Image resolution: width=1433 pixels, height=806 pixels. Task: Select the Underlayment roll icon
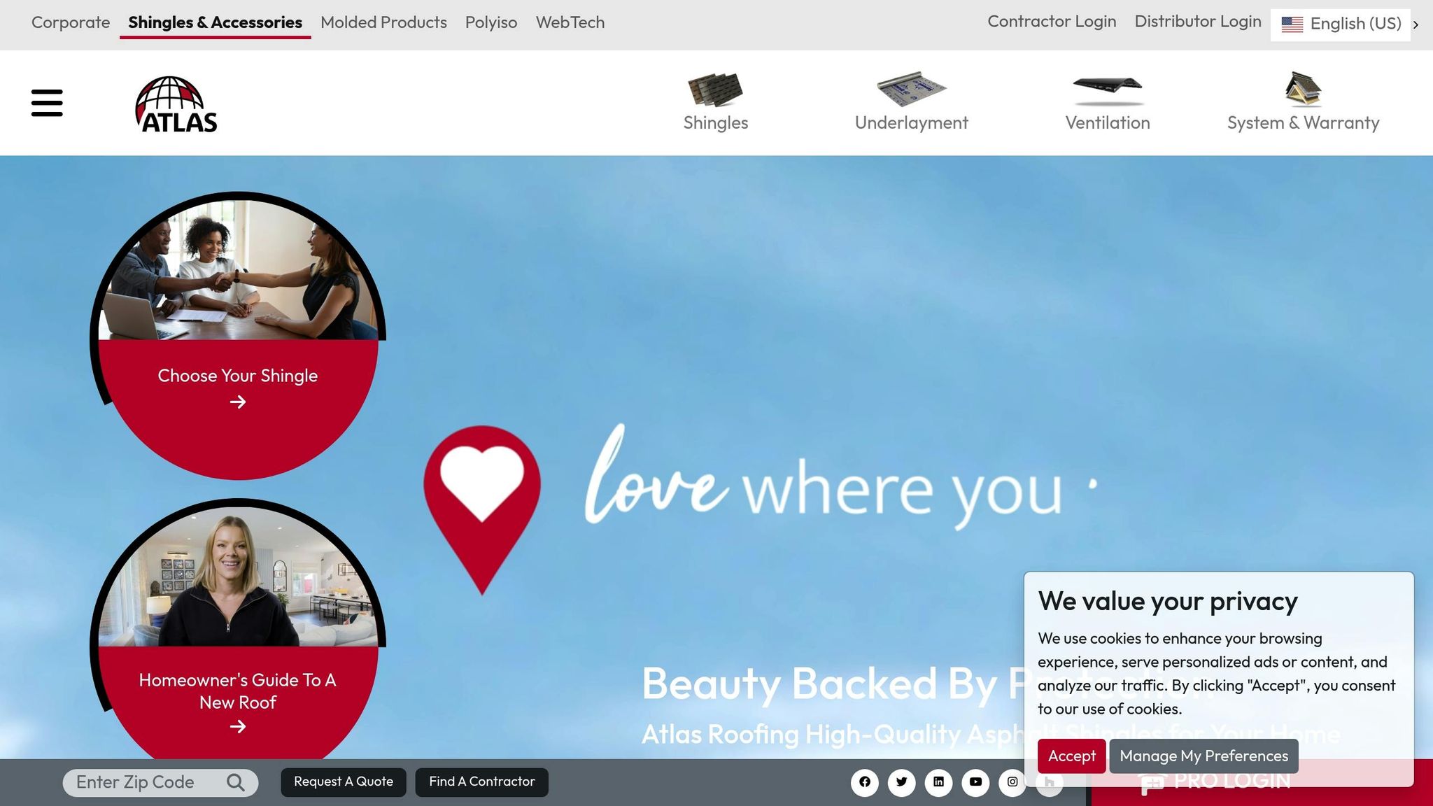911,89
